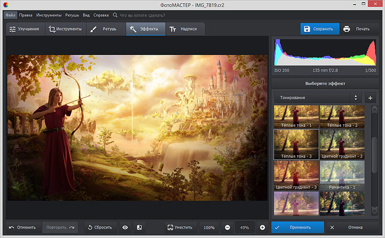Toggle the eye preview of original
The height and width of the screenshot is (238, 385).
(x=125, y=227)
